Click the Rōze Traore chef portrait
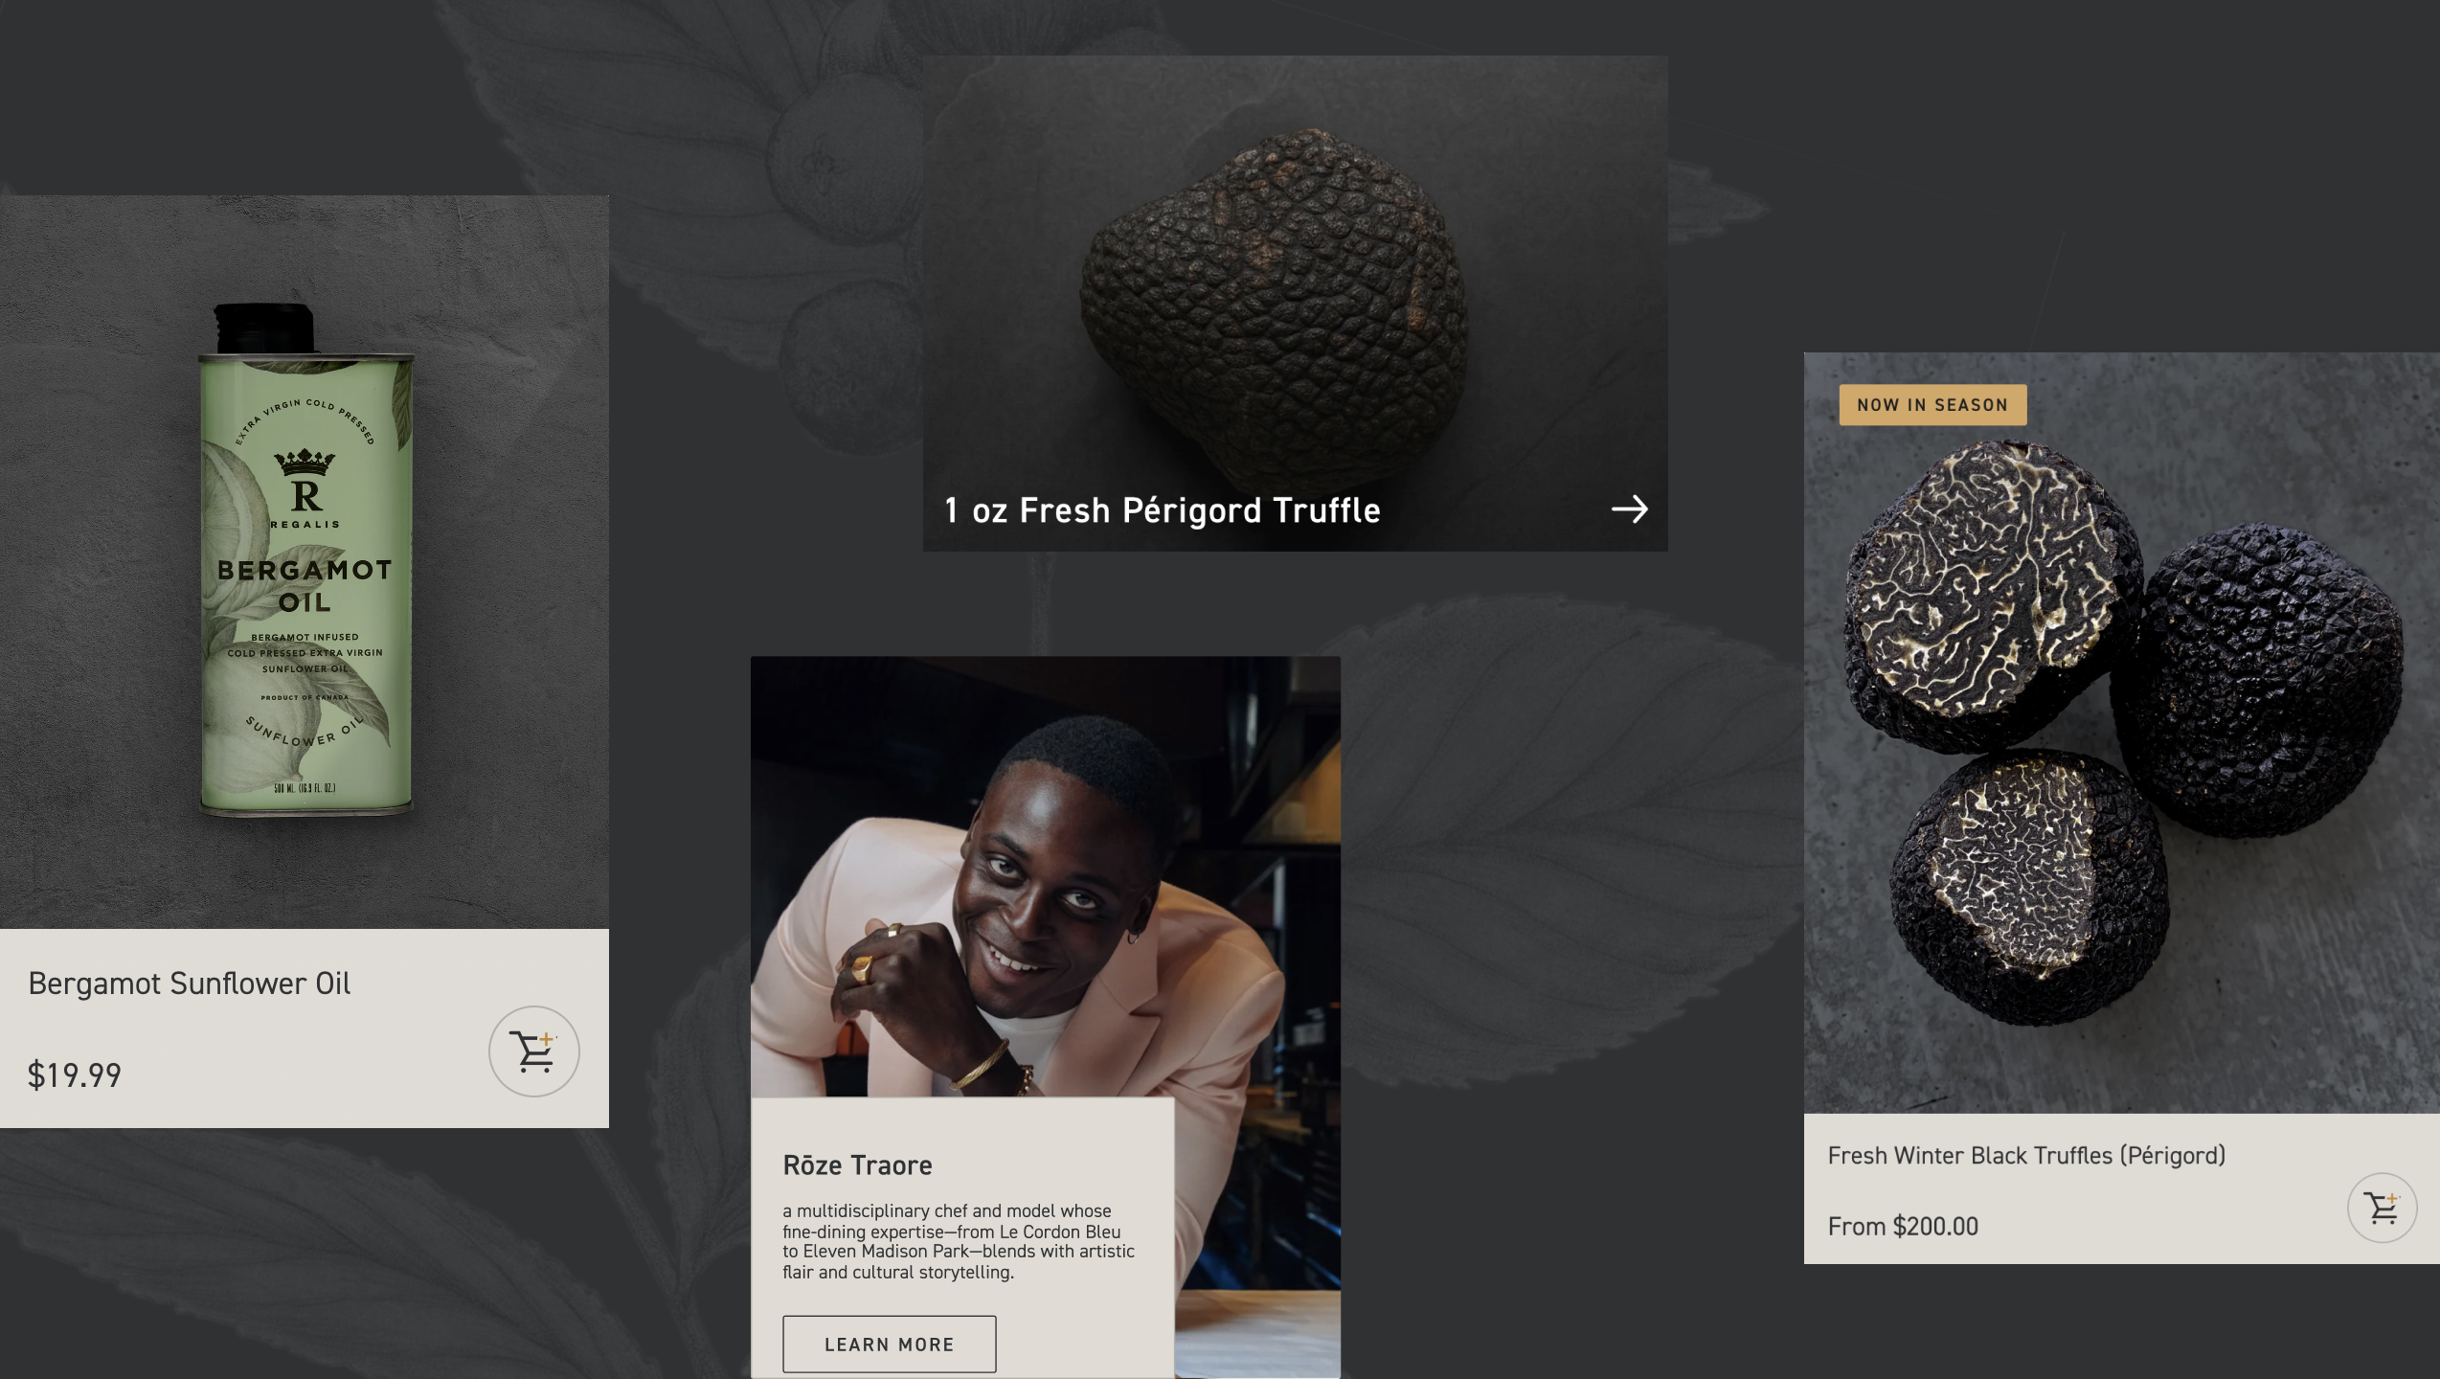This screenshot has height=1379, width=2440. [1046, 876]
